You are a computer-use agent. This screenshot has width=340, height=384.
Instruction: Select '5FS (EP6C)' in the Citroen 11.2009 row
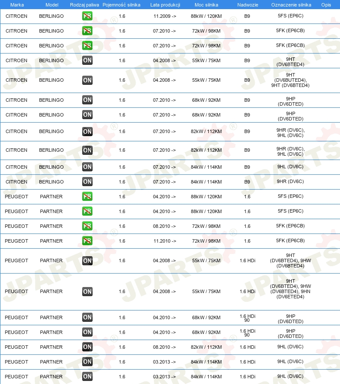[x=290, y=16]
